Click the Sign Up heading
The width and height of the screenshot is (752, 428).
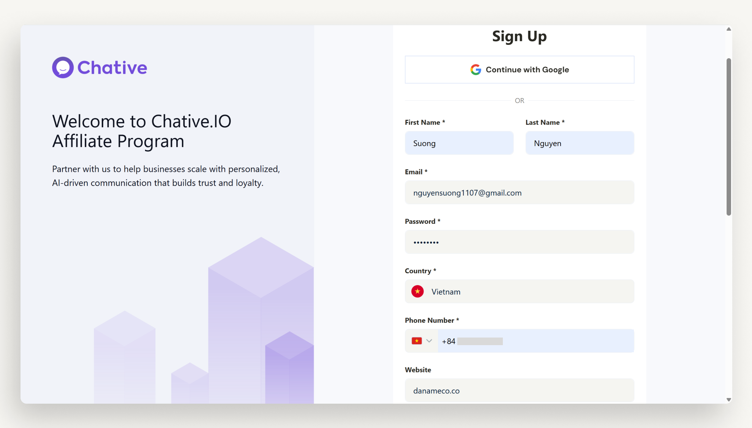[x=519, y=36]
